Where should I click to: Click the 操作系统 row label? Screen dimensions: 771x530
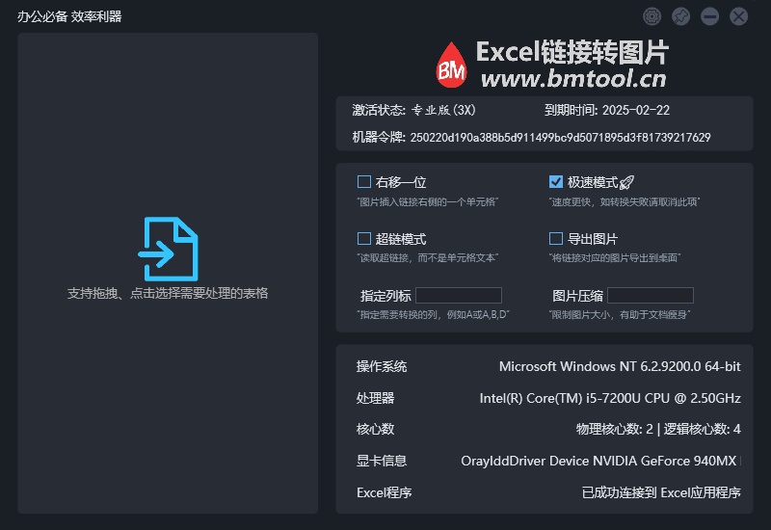point(382,367)
